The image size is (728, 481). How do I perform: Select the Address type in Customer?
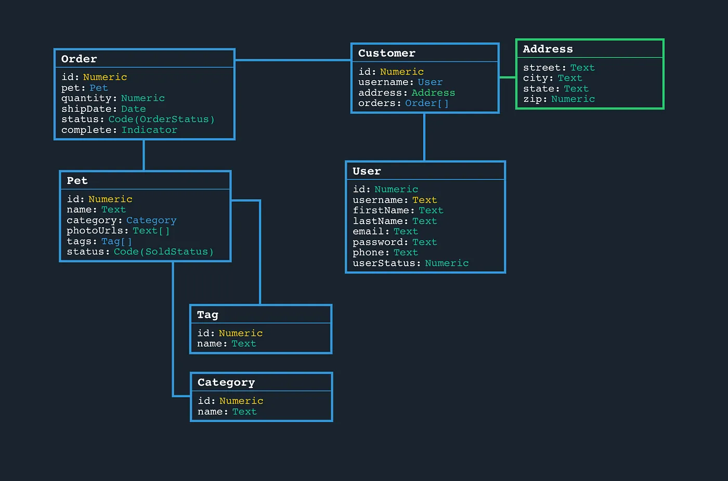click(433, 93)
